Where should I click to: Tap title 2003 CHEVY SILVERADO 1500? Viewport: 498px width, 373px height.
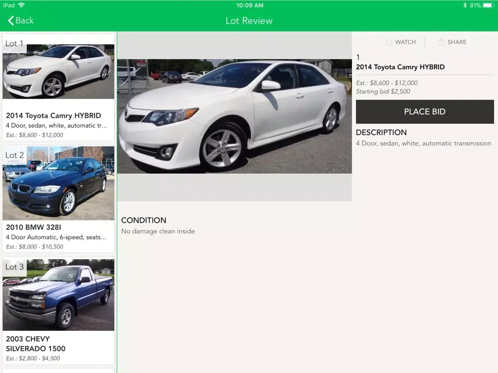(x=36, y=344)
